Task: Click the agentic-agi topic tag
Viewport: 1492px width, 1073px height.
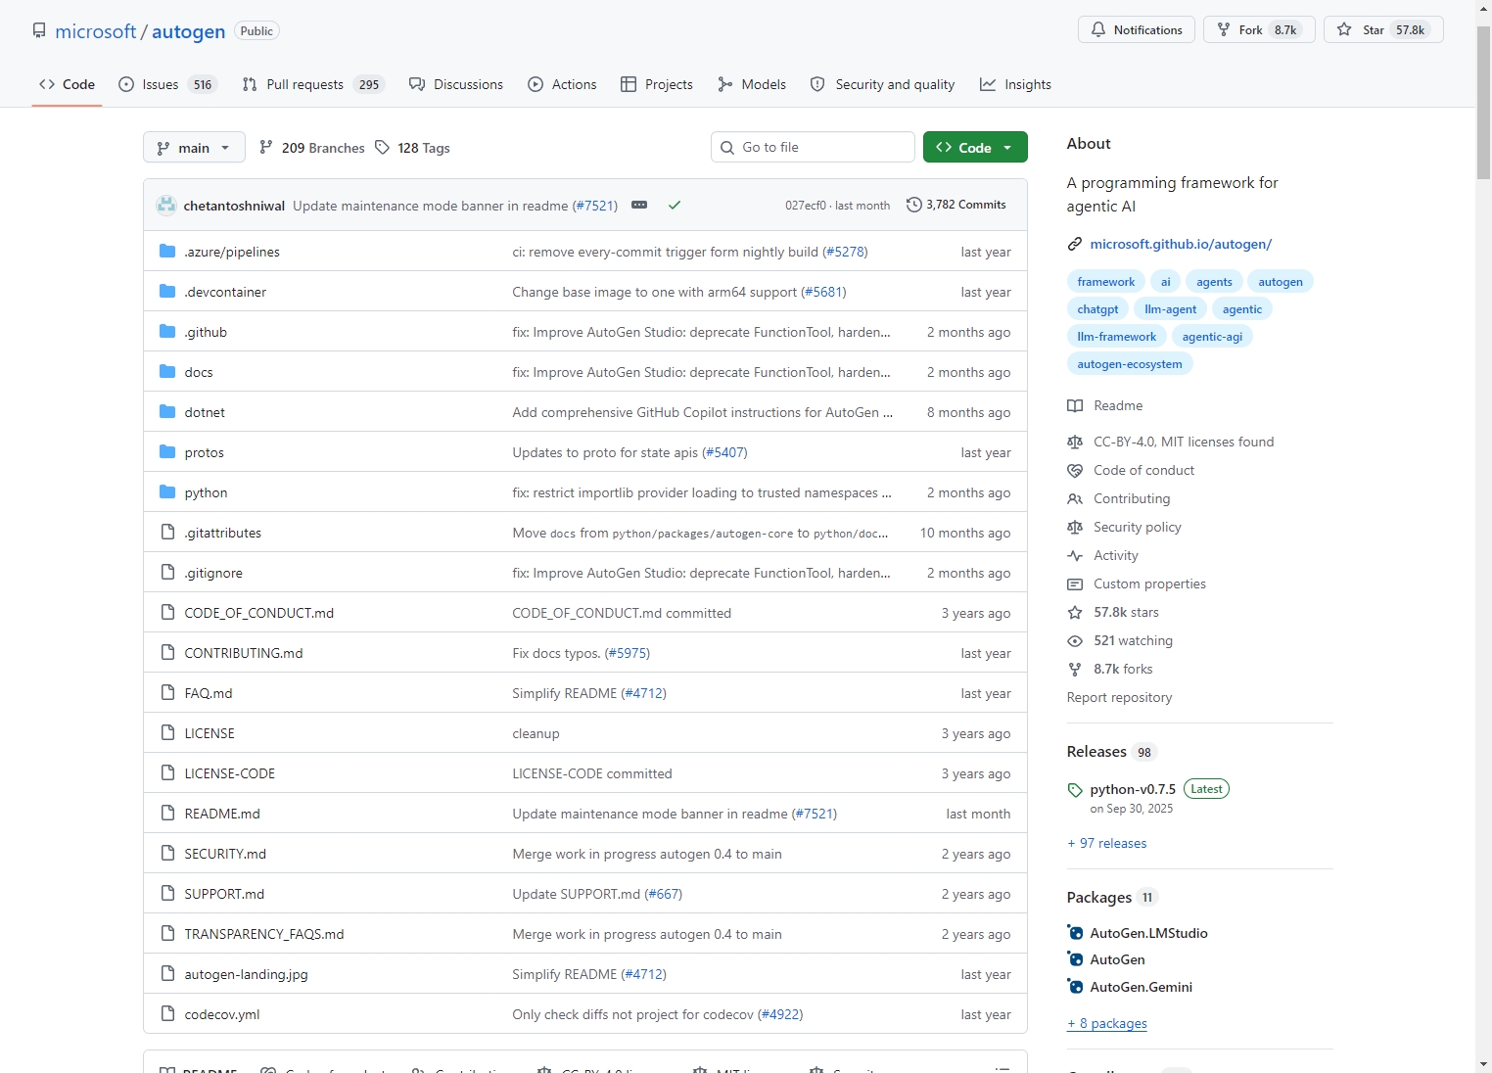Action: tap(1212, 337)
